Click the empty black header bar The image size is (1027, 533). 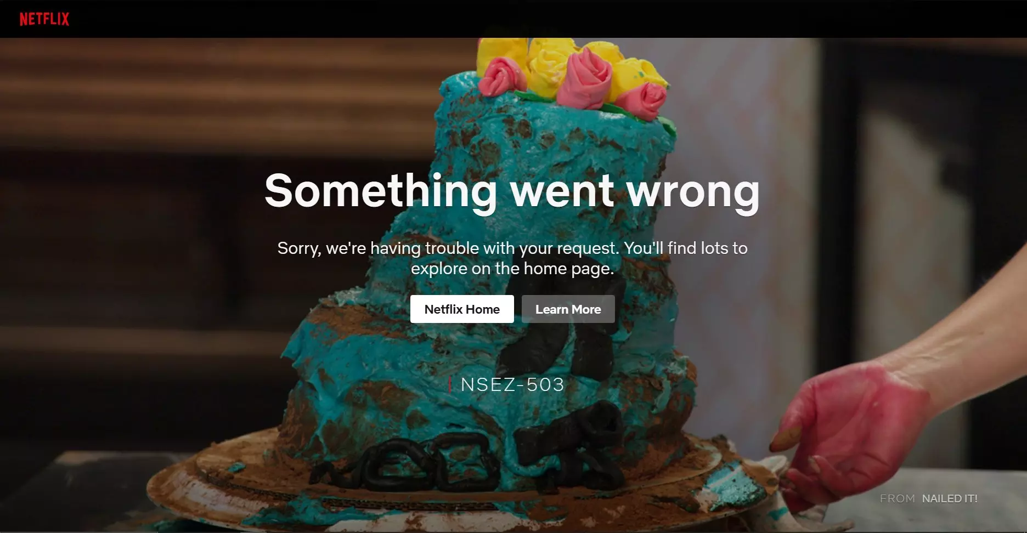549,19
